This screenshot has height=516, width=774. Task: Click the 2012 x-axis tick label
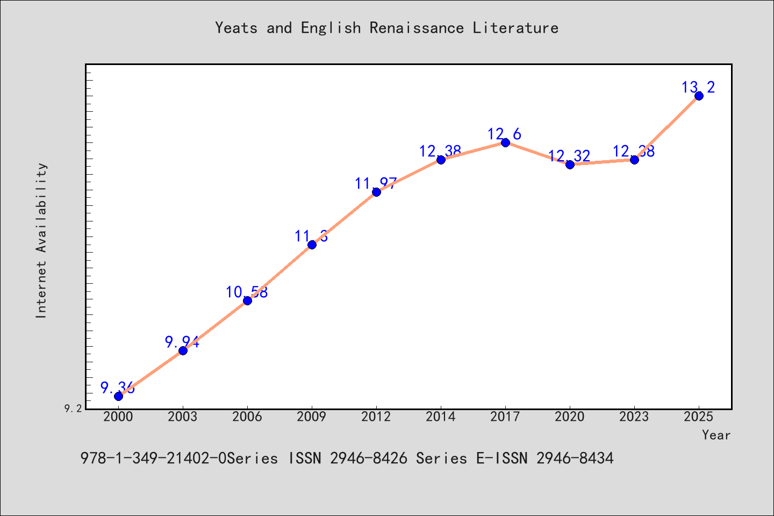click(376, 417)
